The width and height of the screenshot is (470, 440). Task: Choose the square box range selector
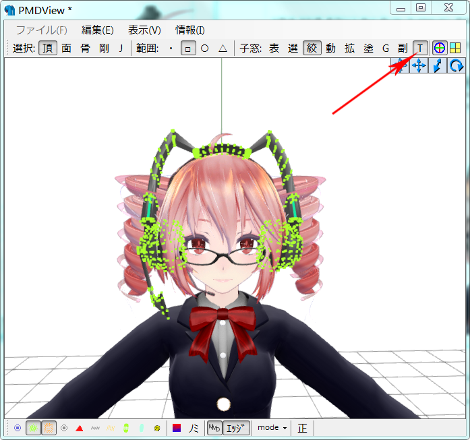(x=188, y=49)
